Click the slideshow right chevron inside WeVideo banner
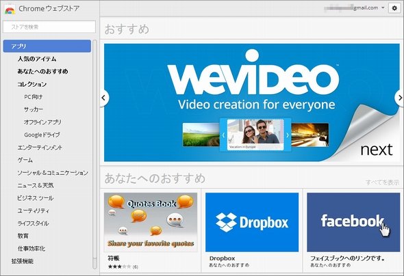The image size is (404, 276). point(288,135)
